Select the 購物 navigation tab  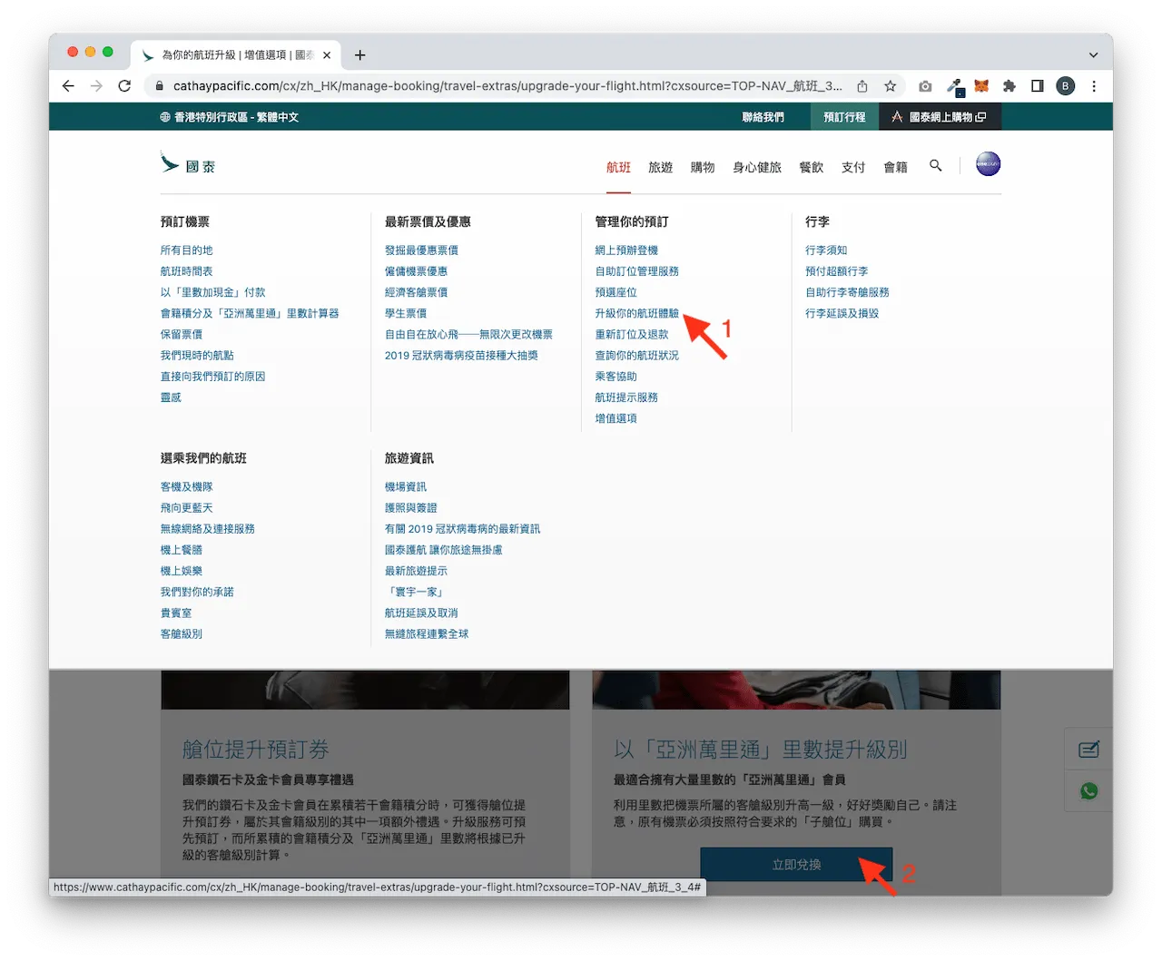click(x=703, y=167)
